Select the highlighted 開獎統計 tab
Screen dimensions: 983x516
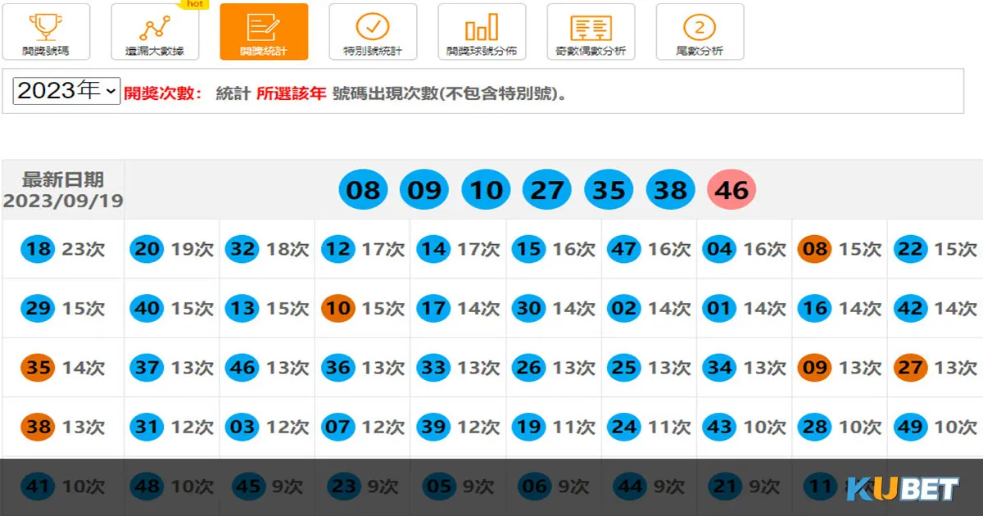pos(264,32)
